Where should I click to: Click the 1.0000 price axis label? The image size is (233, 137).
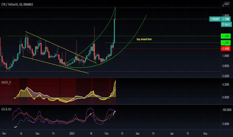tap(226, 56)
